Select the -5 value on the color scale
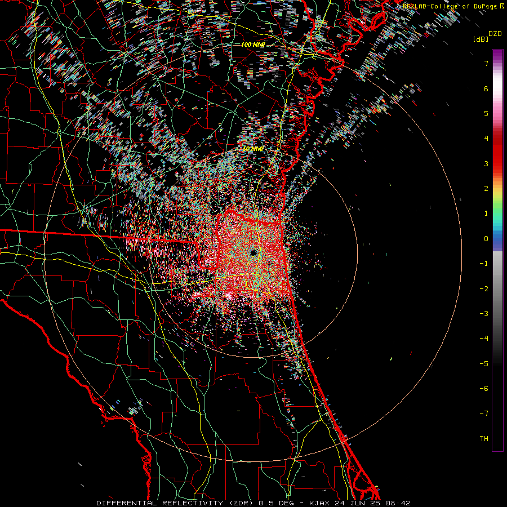 (x=484, y=364)
